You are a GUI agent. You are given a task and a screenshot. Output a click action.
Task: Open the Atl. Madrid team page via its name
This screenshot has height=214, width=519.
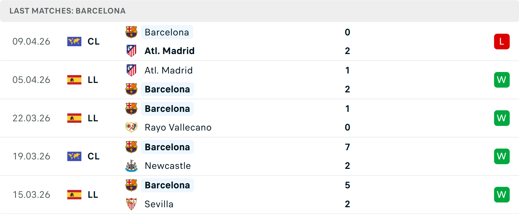(169, 51)
